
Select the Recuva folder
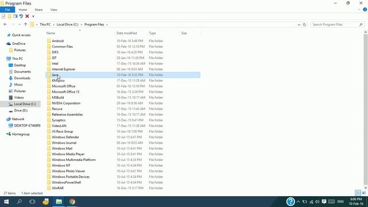(x=57, y=109)
